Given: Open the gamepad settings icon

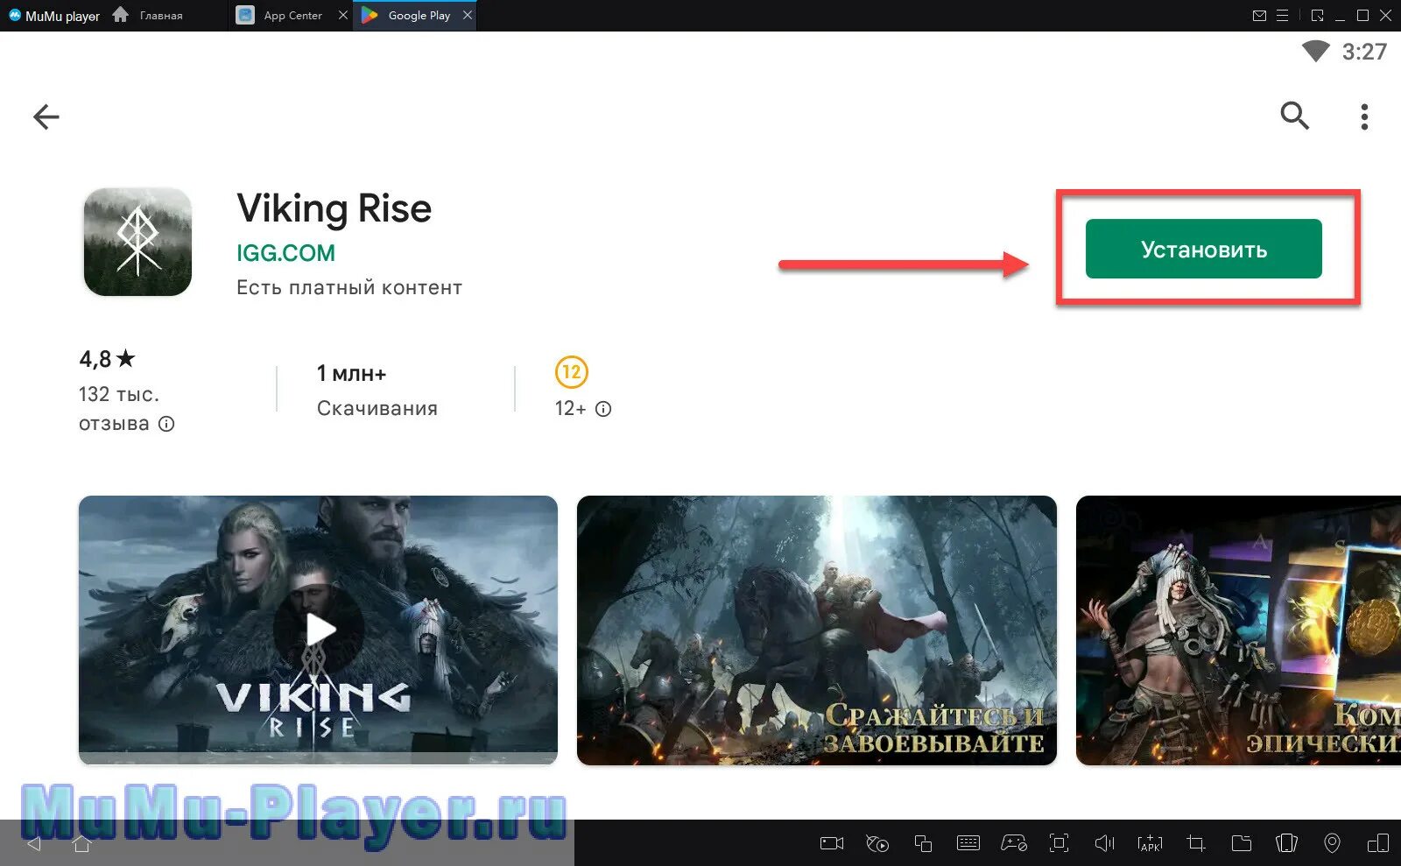Looking at the screenshot, I should [x=1014, y=843].
